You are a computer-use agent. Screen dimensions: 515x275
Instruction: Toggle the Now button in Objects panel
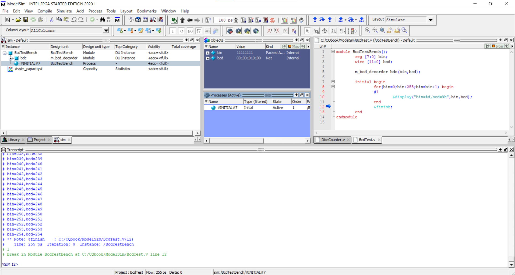pyautogui.click(x=294, y=46)
